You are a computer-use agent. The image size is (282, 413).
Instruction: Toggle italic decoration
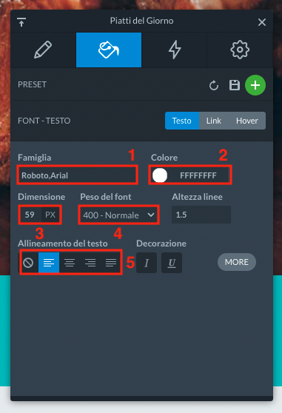pyautogui.click(x=147, y=263)
